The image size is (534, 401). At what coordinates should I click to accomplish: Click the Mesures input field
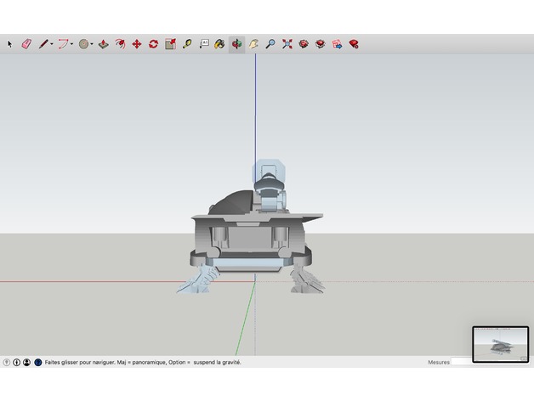[461, 362]
